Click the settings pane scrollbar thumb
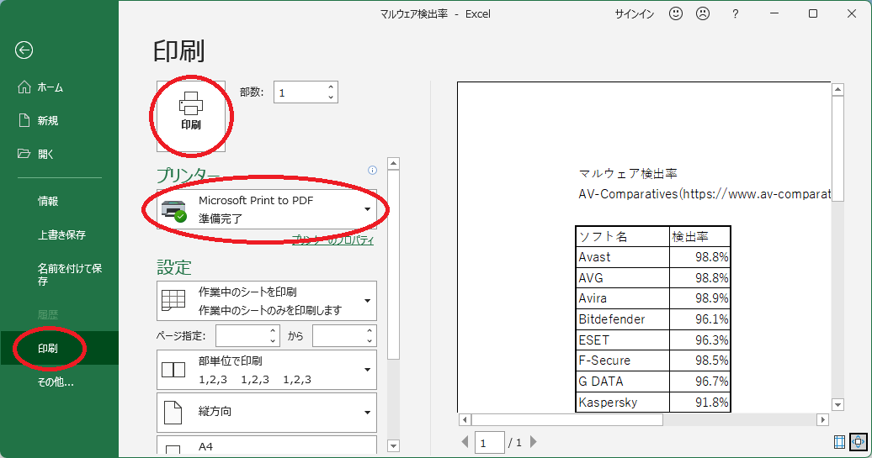Viewport: 872px width, 458px height. click(x=394, y=265)
